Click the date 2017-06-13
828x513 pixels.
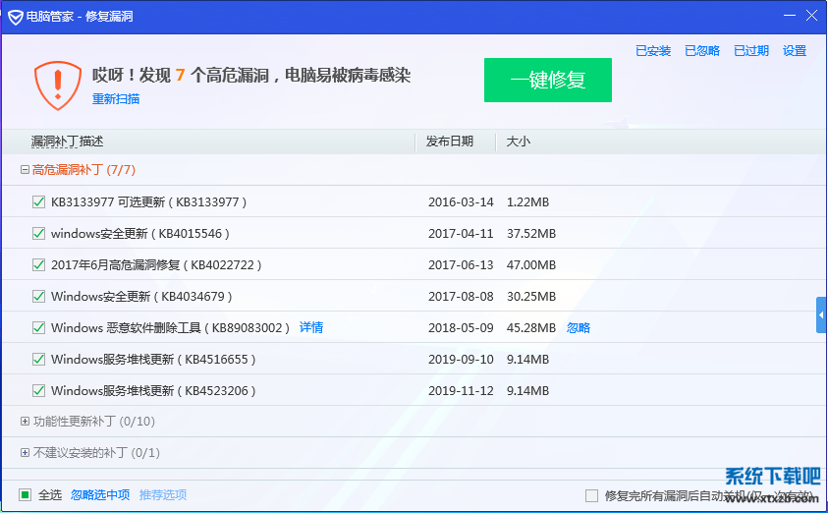coord(461,264)
